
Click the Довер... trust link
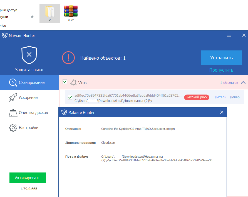point(236,97)
